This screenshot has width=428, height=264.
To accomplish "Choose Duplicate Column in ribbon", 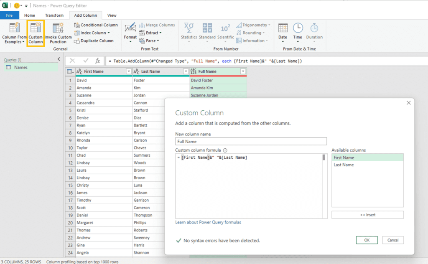I will pyautogui.click(x=94, y=41).
